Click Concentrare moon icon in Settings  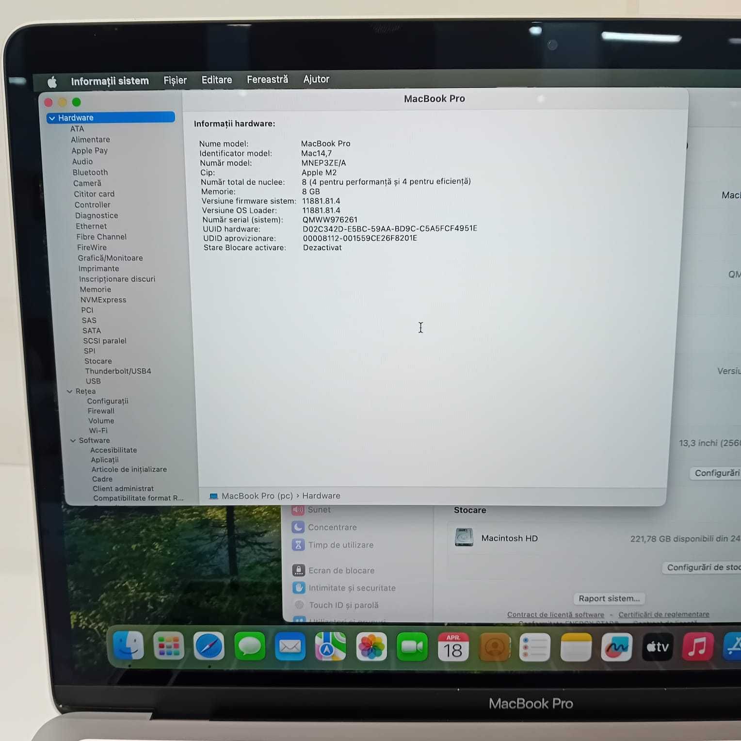[x=298, y=527]
